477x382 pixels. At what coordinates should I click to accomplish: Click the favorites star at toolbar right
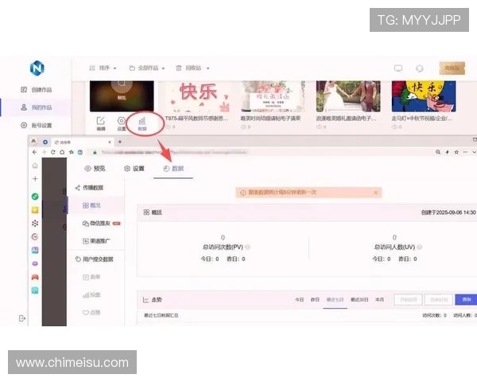pyautogui.click(x=456, y=152)
